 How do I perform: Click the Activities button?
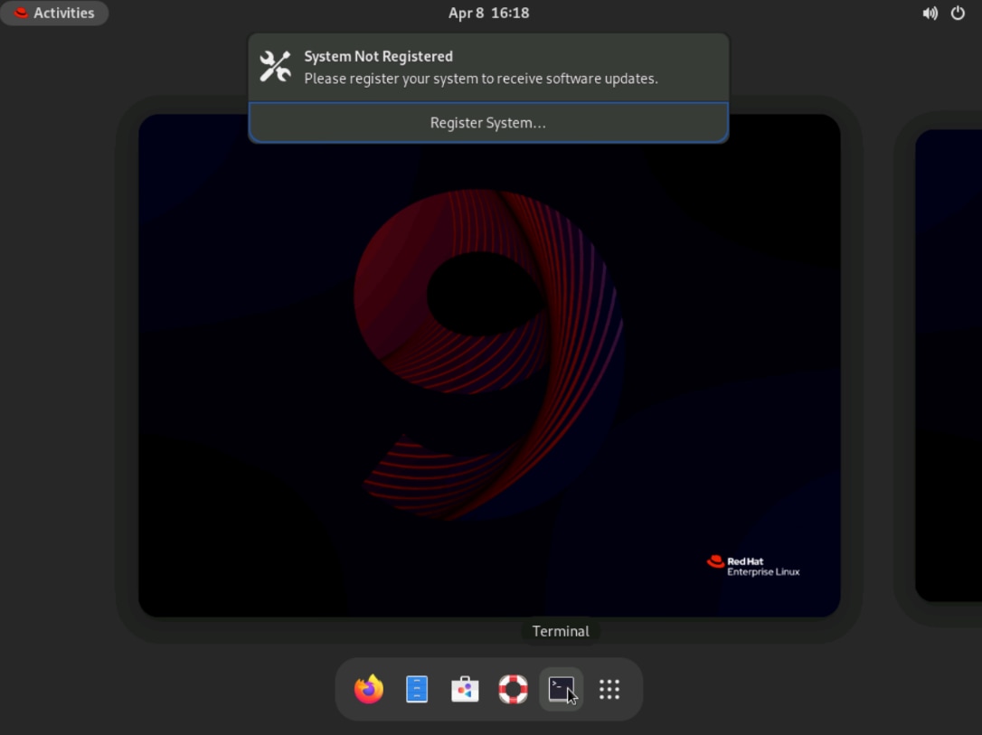tap(54, 14)
